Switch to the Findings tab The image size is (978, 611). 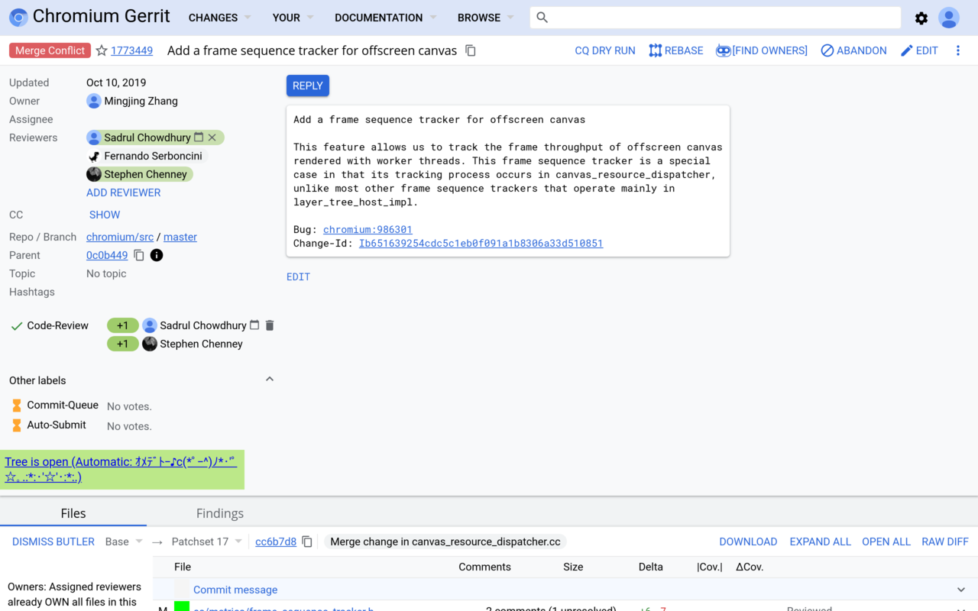[x=220, y=513]
